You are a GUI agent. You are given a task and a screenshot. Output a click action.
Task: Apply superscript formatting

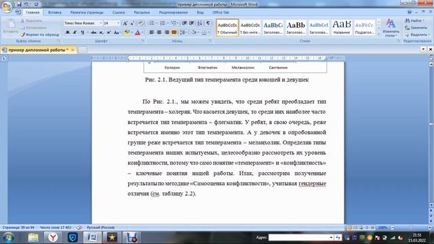[x=108, y=33]
